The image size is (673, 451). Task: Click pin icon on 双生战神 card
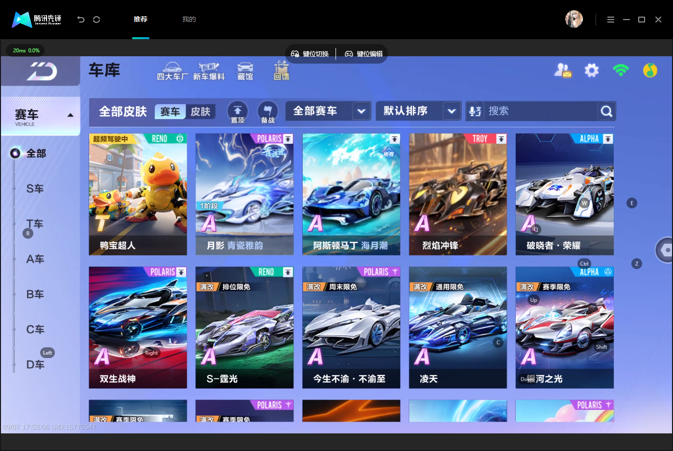[x=181, y=272]
